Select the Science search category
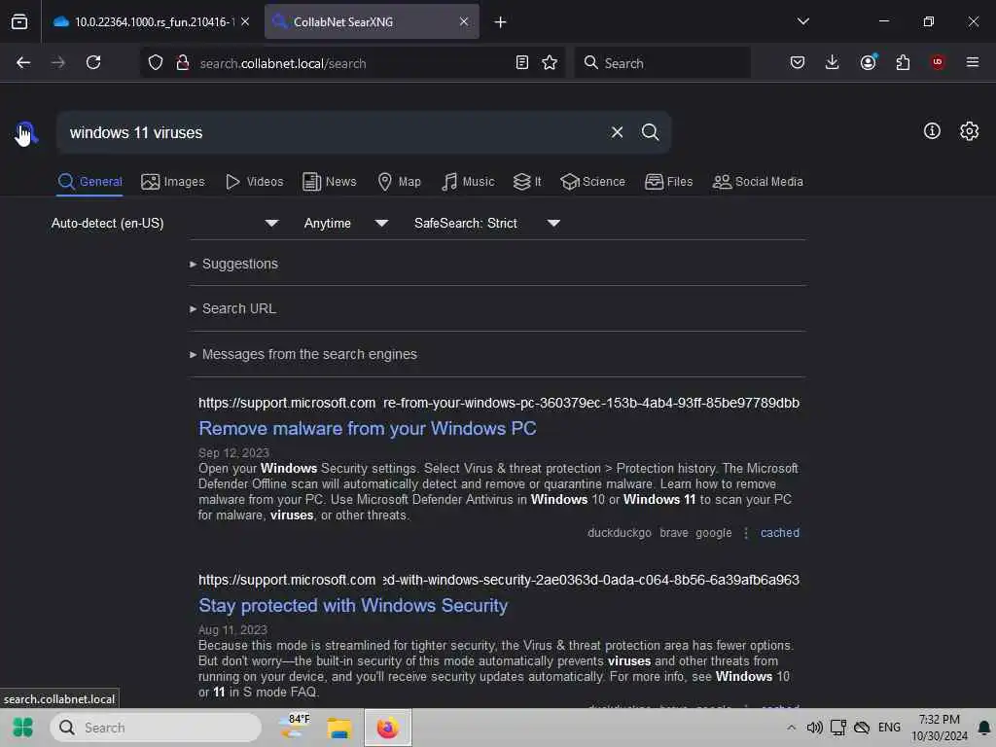Image resolution: width=996 pixels, height=747 pixels. point(592,182)
